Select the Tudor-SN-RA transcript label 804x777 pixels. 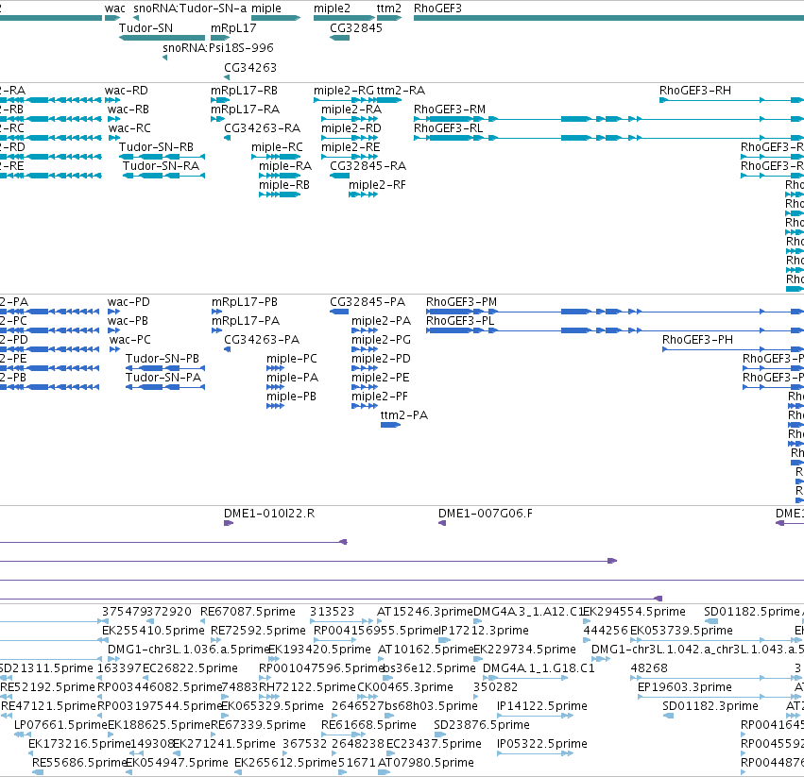(x=161, y=166)
